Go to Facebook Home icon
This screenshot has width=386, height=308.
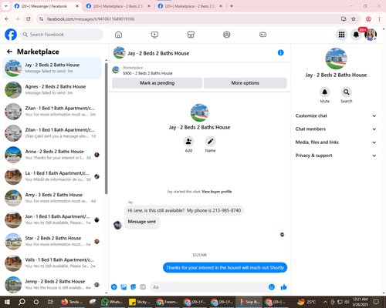[x=118, y=35]
